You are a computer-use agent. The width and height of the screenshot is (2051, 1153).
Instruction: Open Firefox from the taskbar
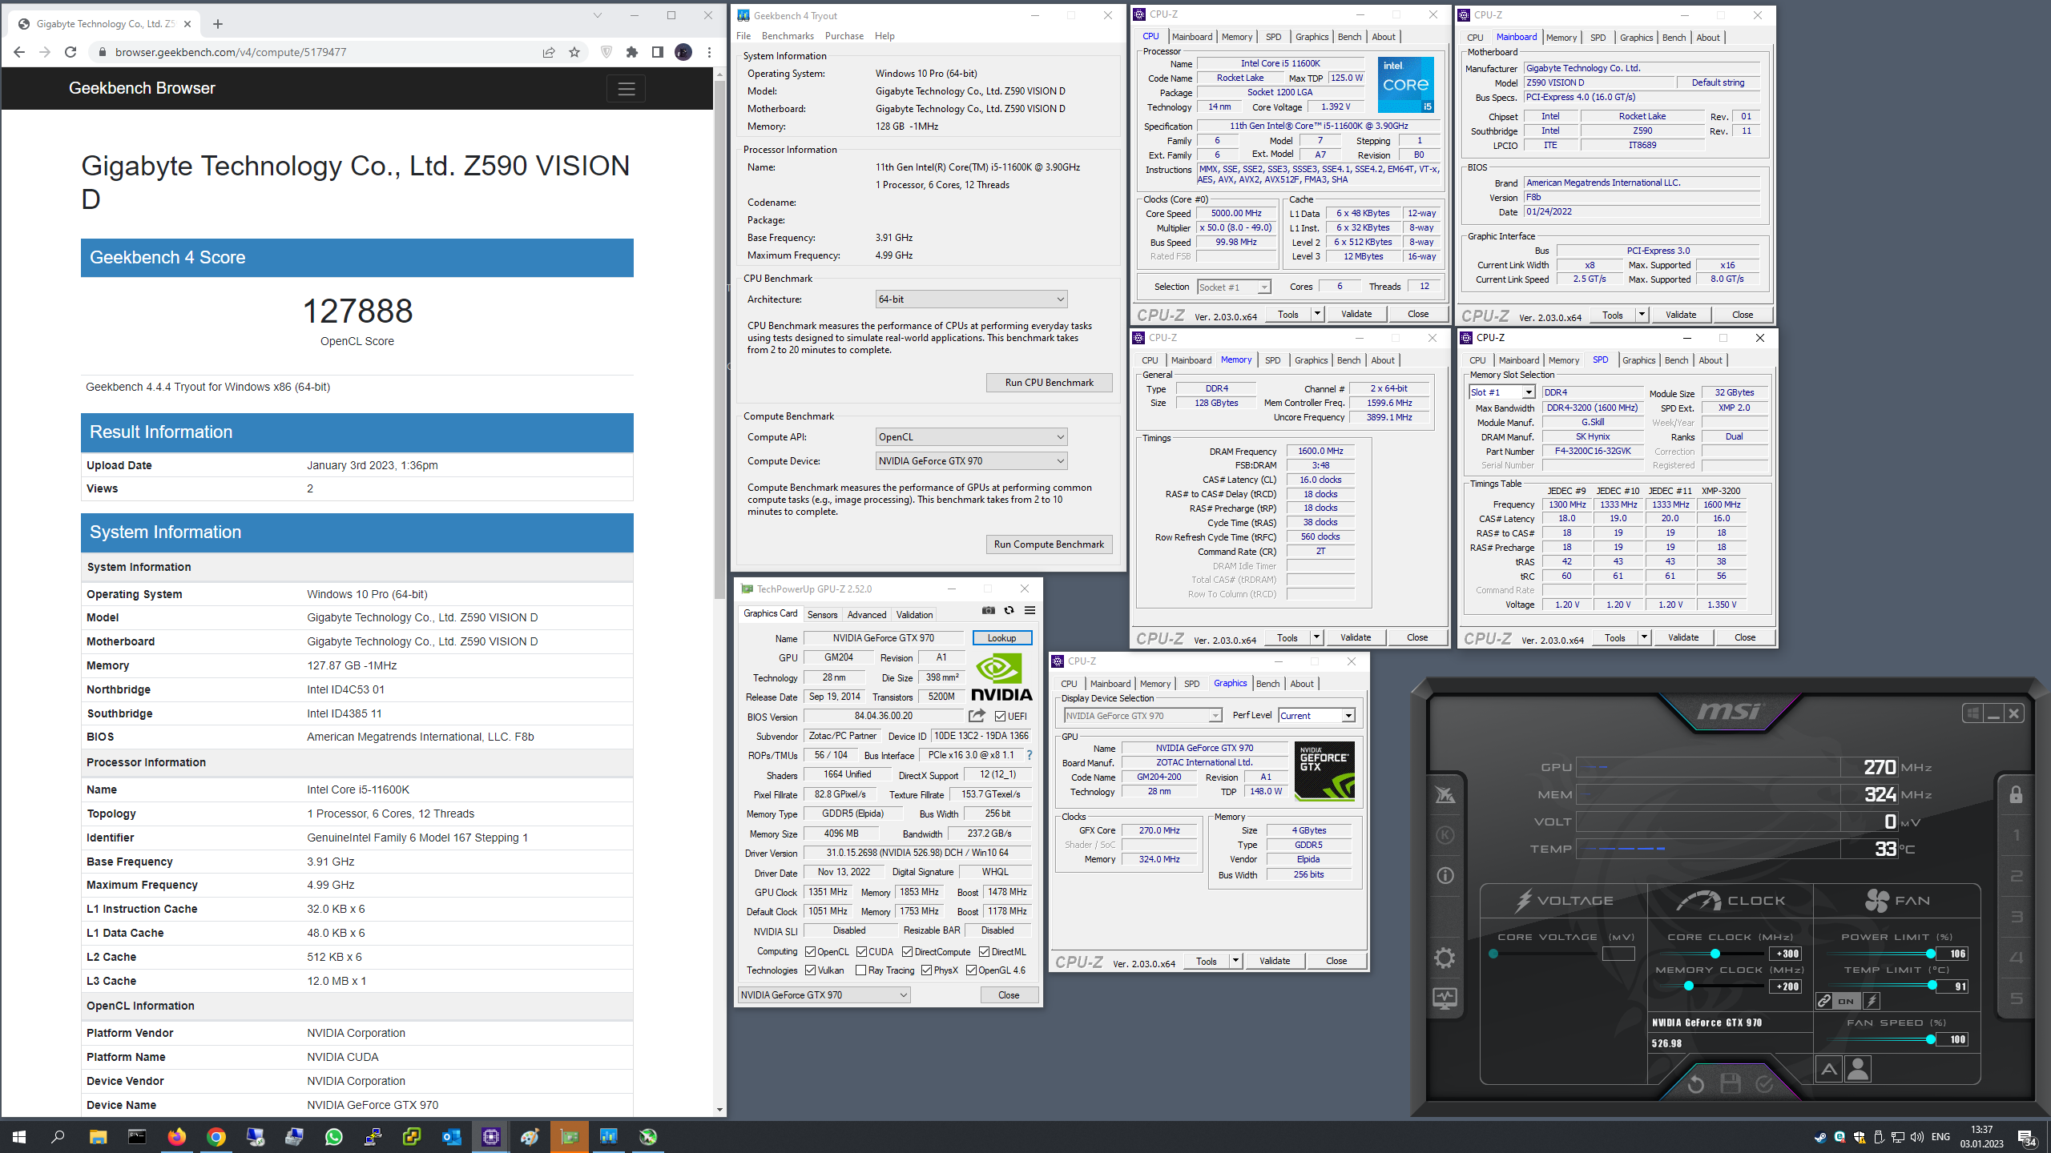(x=176, y=1136)
